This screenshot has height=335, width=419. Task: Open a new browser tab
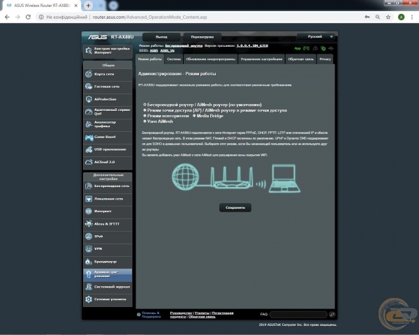pos(88,6)
